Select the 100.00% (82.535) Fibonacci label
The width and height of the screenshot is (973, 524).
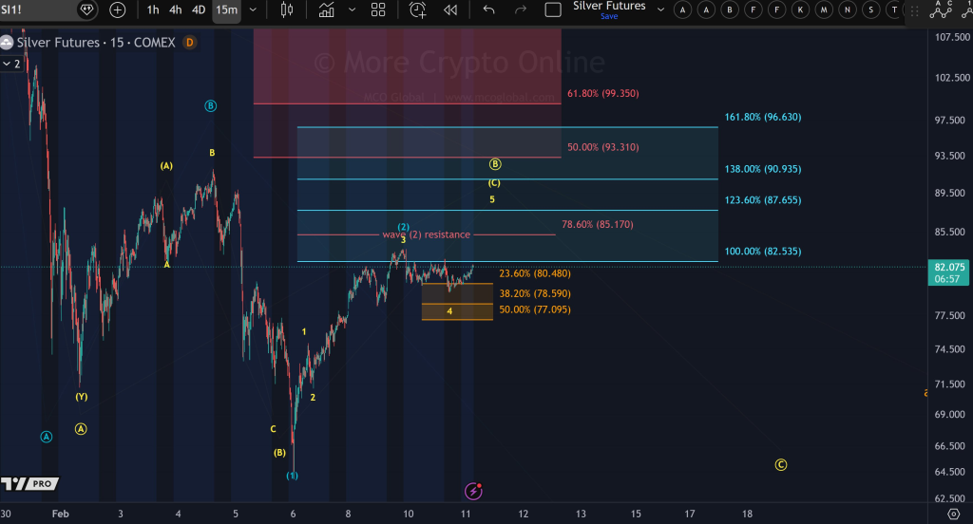click(x=763, y=252)
